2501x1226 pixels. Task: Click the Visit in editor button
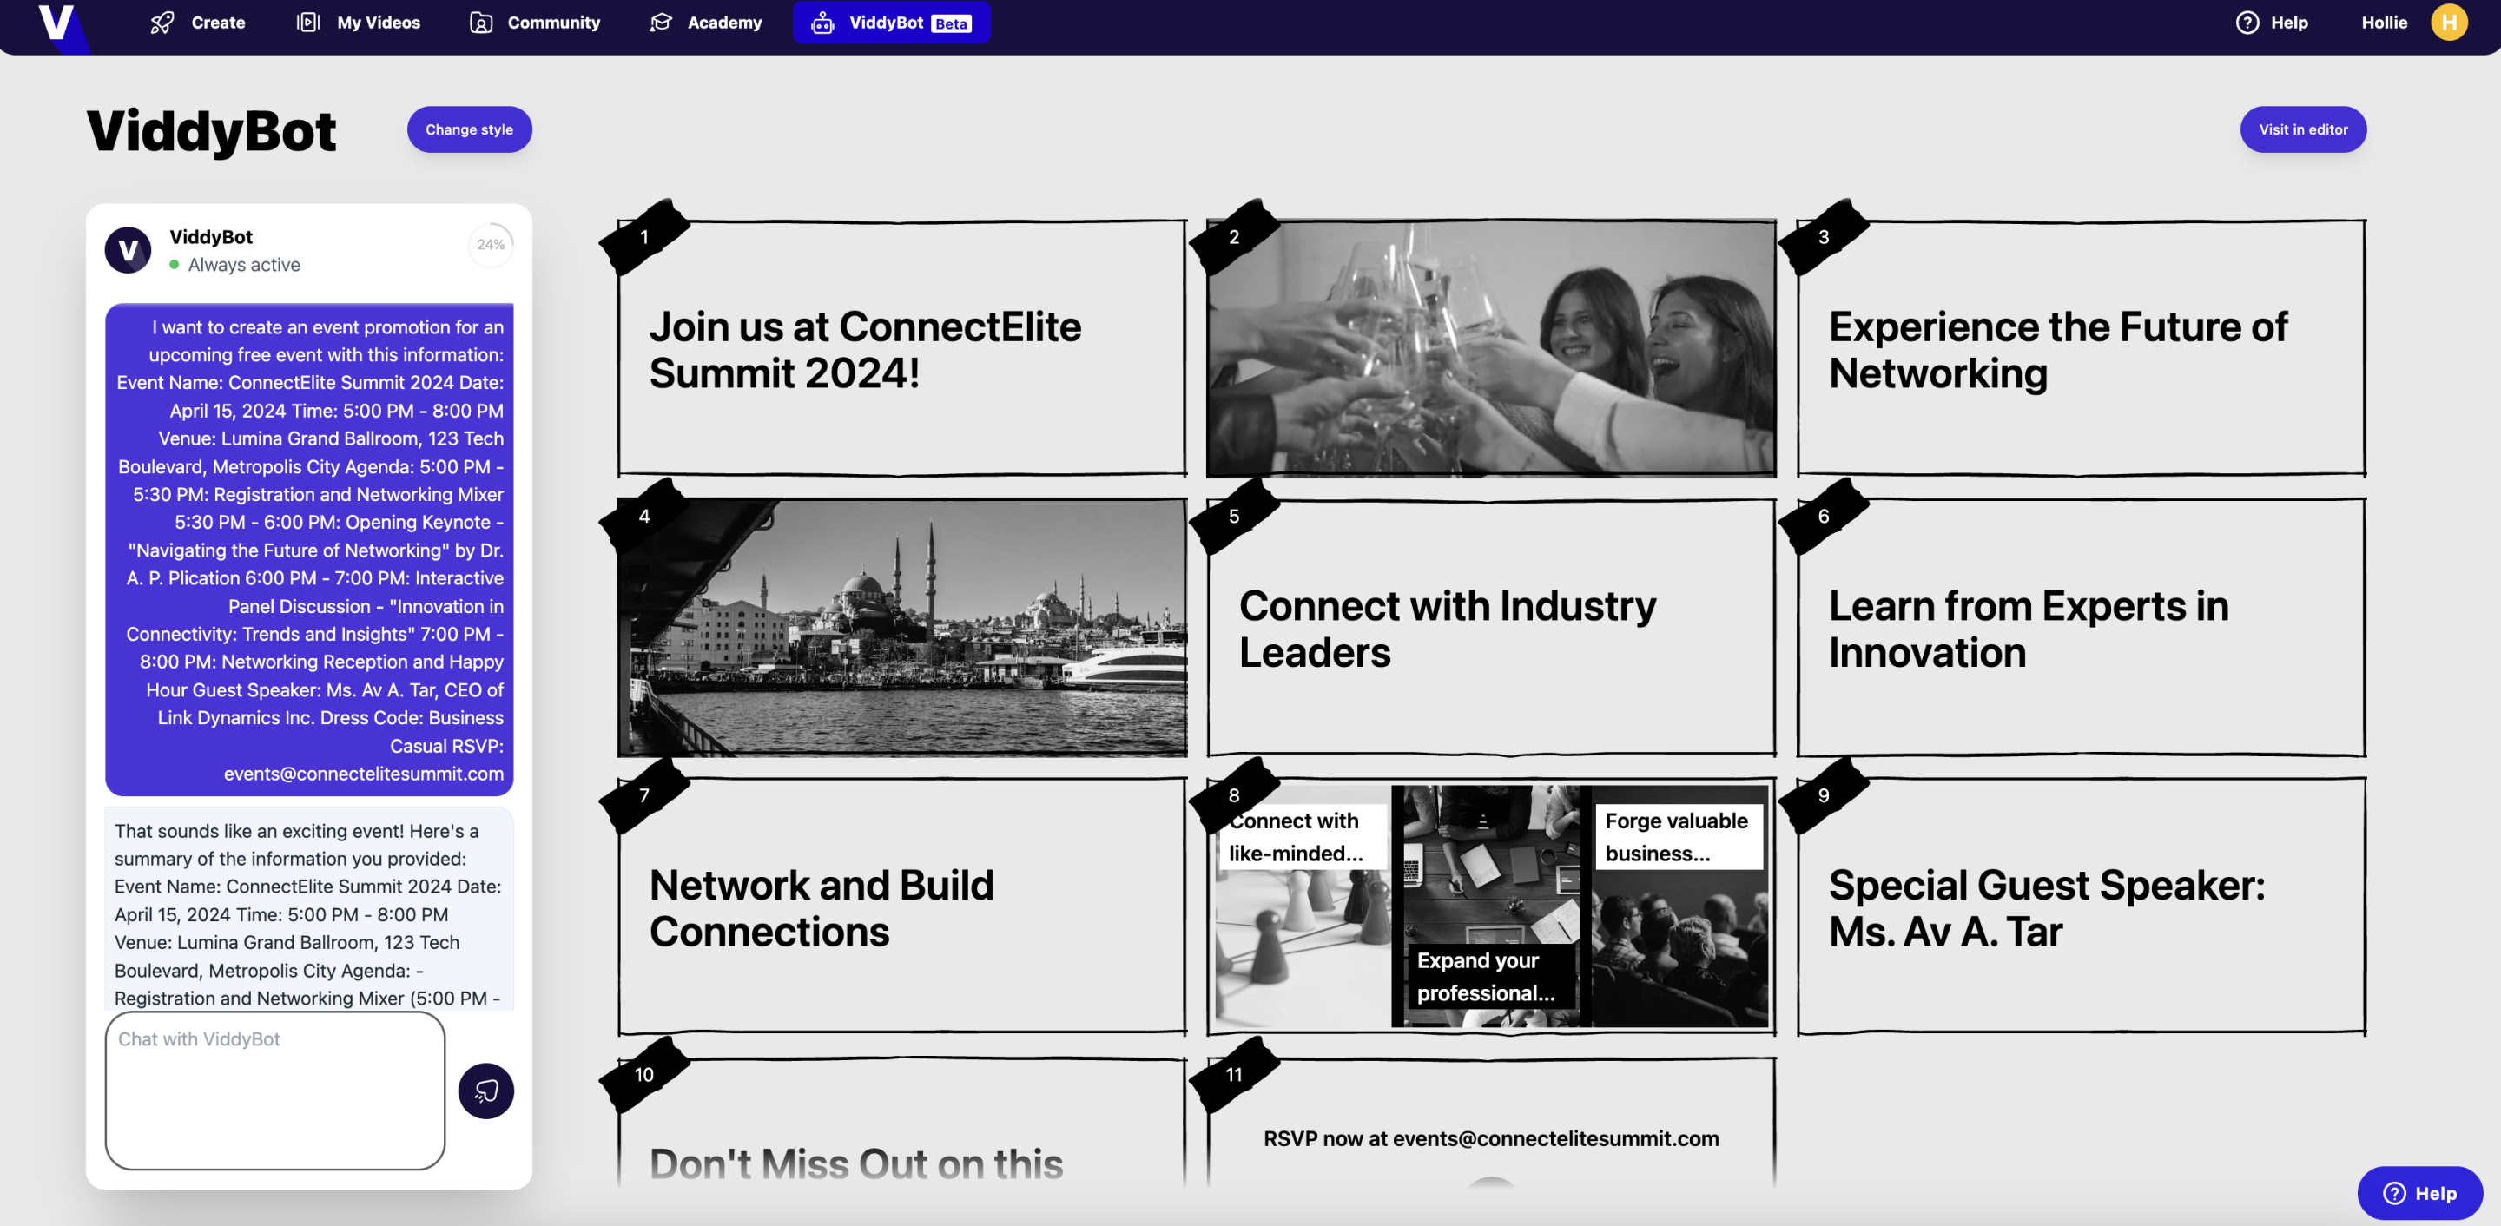point(2303,129)
